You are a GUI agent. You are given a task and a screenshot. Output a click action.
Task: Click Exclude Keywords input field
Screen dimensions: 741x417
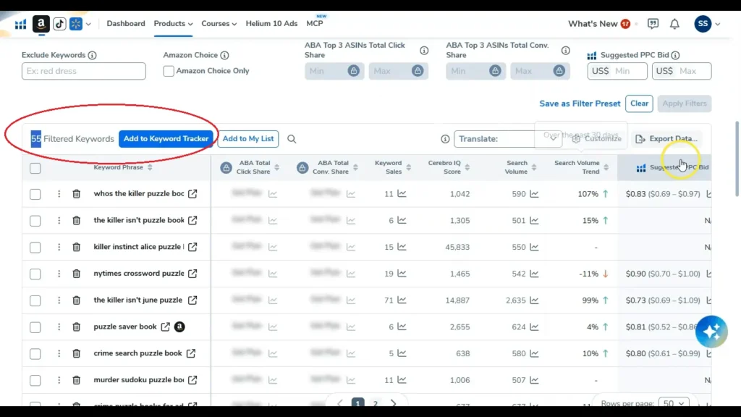tap(84, 71)
